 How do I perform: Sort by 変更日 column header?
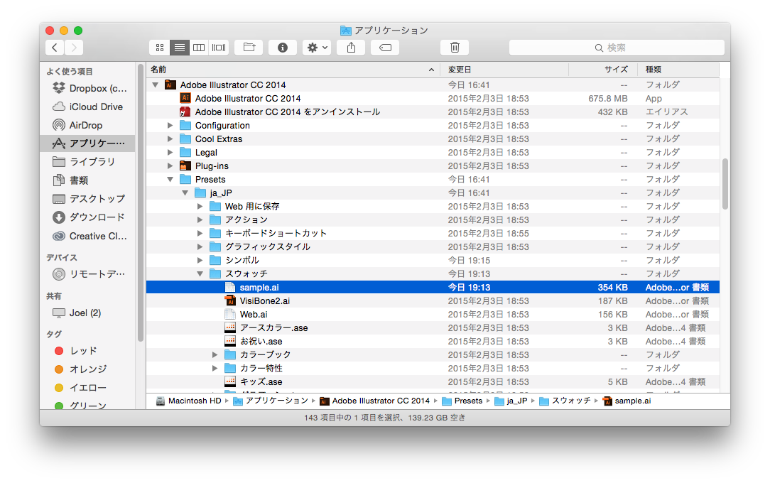click(x=504, y=70)
